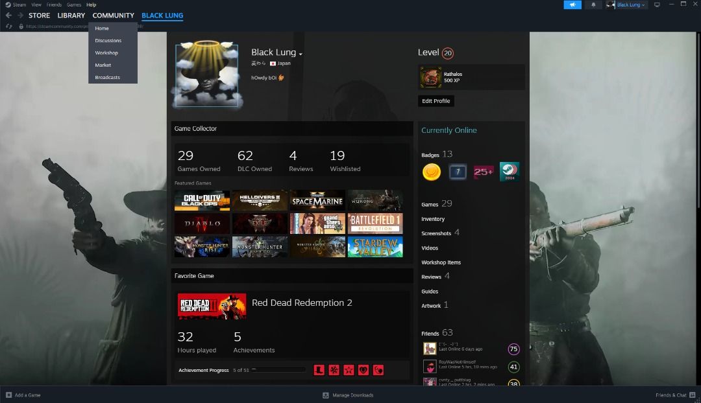Image resolution: width=701 pixels, height=403 pixels.
Task: Click the back navigation arrow
Action: (x=8, y=15)
